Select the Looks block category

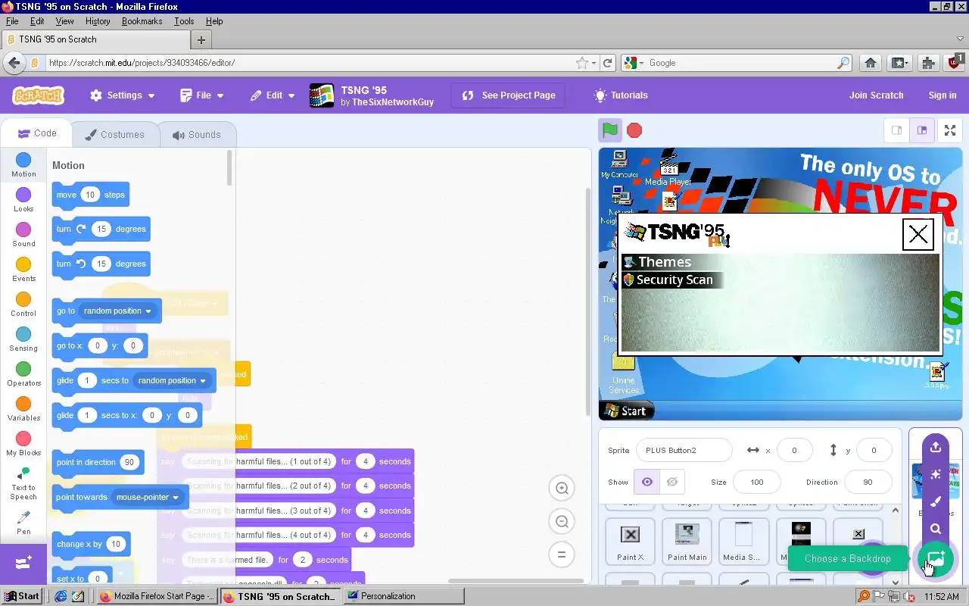(23, 199)
